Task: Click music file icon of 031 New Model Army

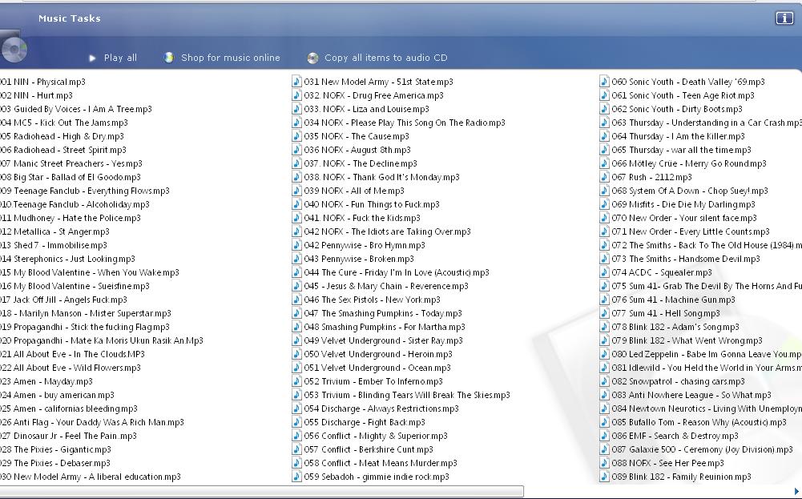Action: (296, 82)
